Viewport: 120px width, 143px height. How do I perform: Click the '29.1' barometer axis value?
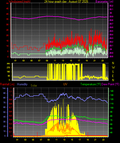pos(111,46)
